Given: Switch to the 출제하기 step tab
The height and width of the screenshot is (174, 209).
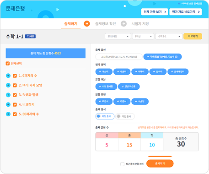Looking at the screenshot, I should click(71, 24).
